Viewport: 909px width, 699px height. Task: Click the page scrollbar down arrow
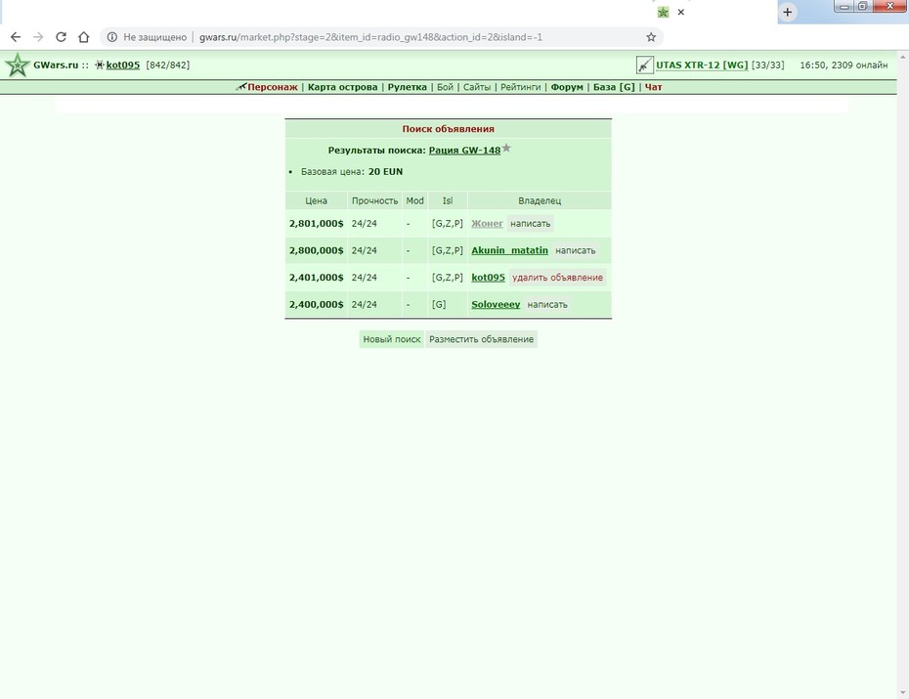[x=902, y=693]
